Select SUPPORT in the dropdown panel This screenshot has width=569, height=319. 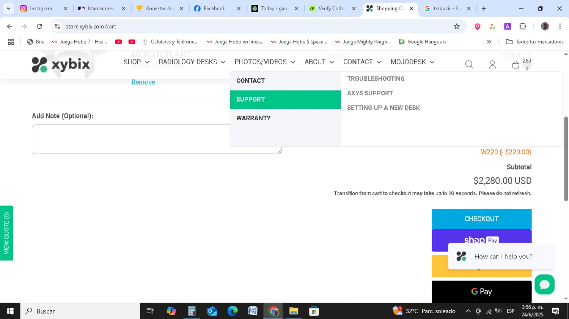pos(285,100)
